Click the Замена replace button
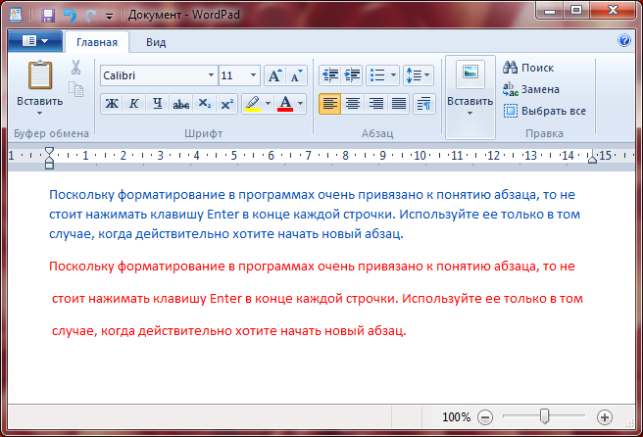This screenshot has height=437, width=643. coord(531,89)
